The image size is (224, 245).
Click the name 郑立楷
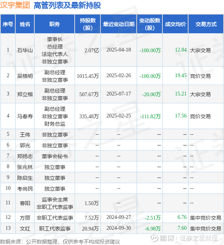pyautogui.click(x=25, y=94)
